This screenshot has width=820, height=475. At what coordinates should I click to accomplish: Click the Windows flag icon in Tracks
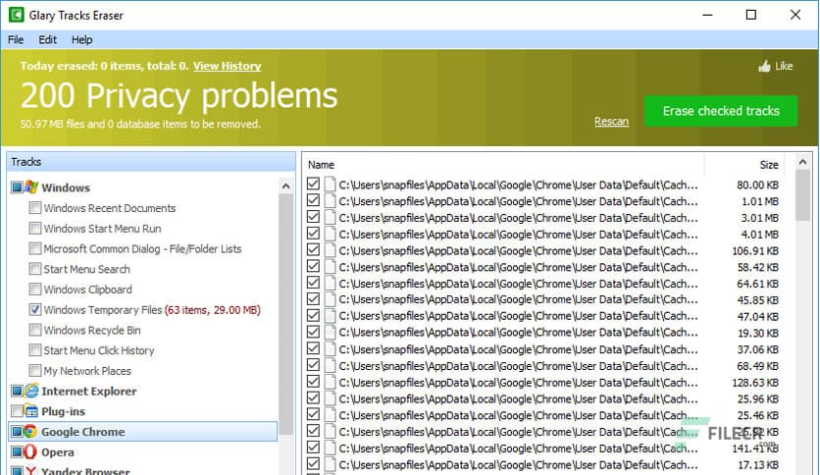(31, 187)
